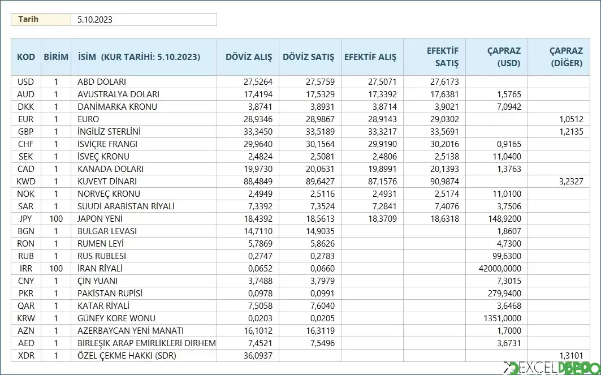
Task: Click EUR çapraz diğer value 1,0512
Action: [559, 119]
